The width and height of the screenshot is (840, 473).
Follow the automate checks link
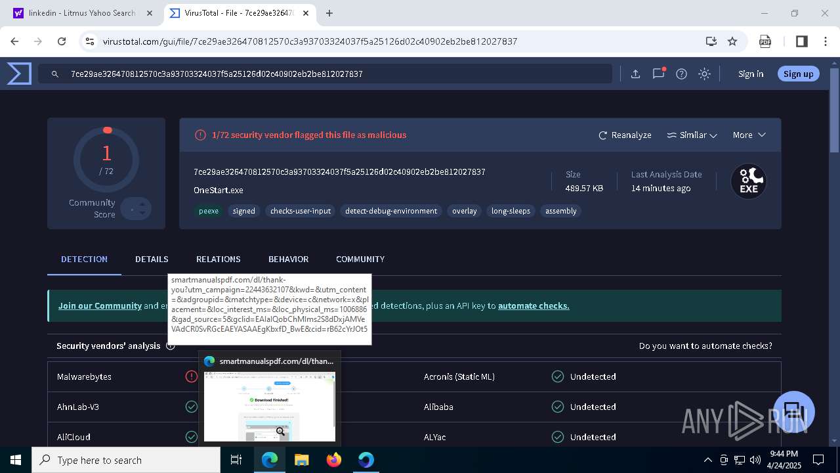[x=534, y=305]
